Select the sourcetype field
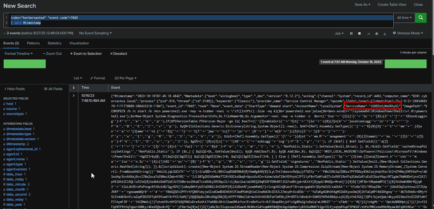The height and width of the screenshot is (209, 434). click(16, 114)
